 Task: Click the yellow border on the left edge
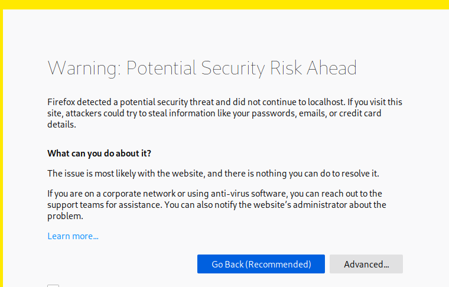(x=2, y=148)
